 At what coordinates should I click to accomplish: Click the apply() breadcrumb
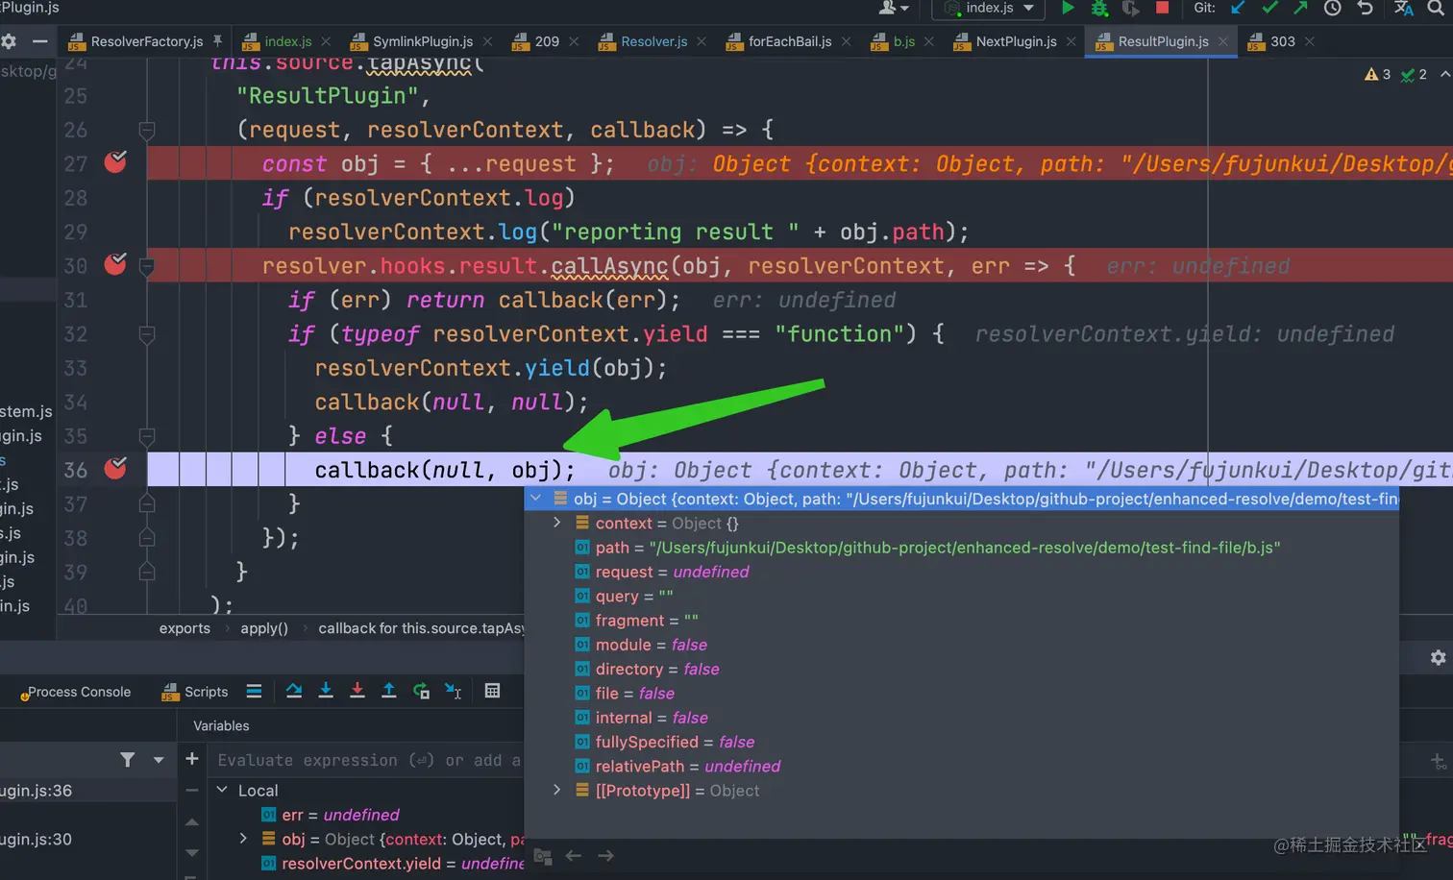tap(264, 628)
